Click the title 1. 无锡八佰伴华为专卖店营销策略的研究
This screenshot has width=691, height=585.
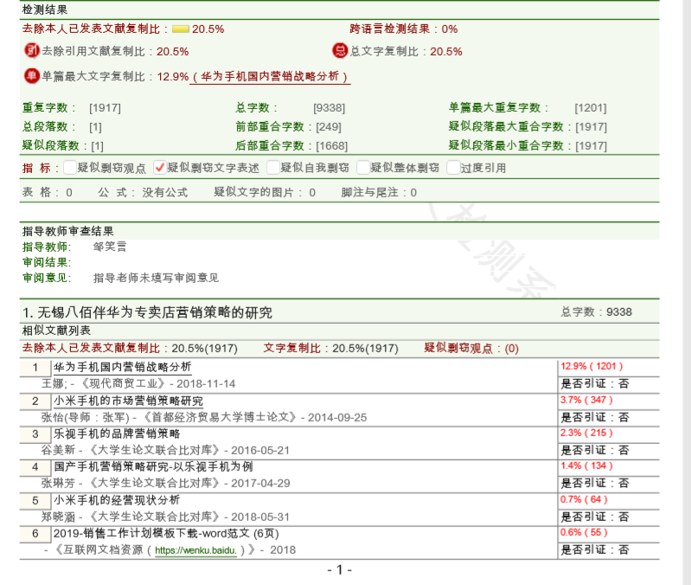pos(147,312)
